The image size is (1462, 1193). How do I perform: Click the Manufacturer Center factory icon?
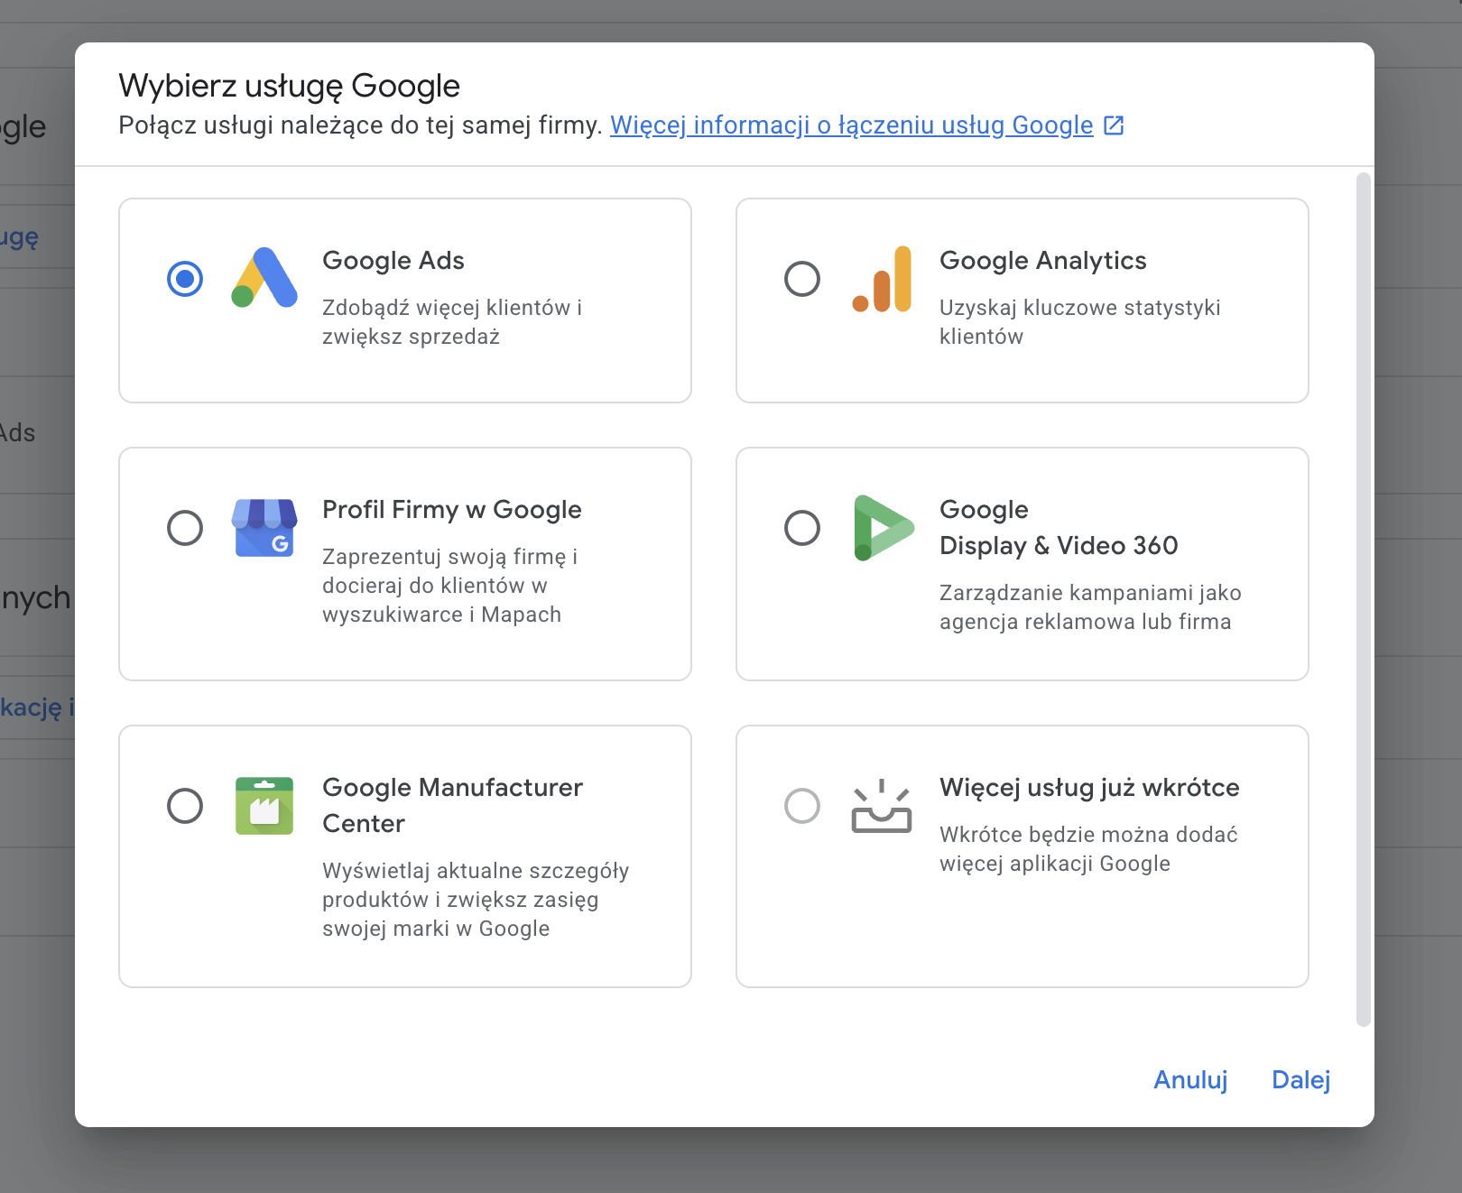[x=264, y=806]
